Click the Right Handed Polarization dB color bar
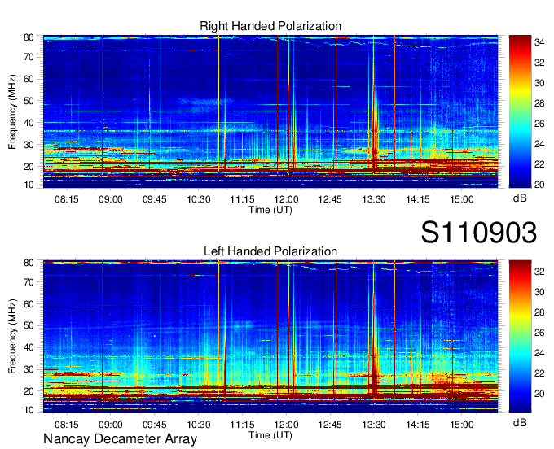This screenshot has width=554, height=449. click(x=520, y=111)
